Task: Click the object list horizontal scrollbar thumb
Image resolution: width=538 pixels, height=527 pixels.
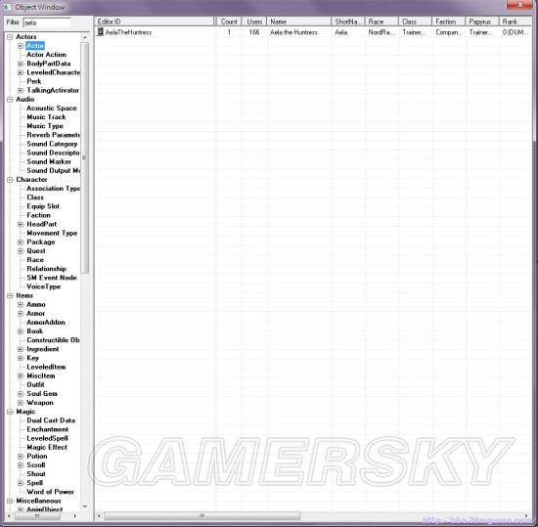Action: (202, 515)
